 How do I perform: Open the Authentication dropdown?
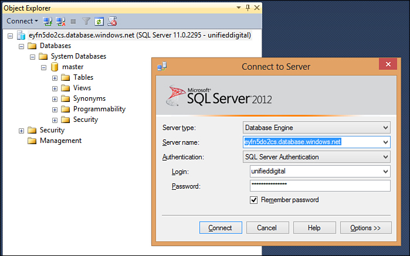click(x=385, y=156)
